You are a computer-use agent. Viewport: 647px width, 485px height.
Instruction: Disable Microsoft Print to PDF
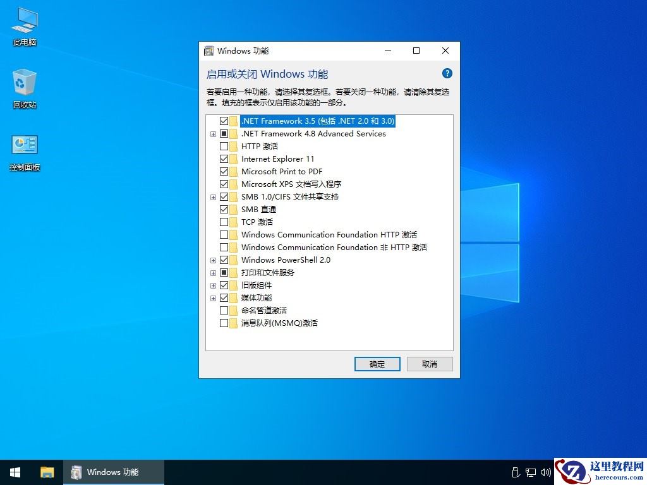coord(224,171)
